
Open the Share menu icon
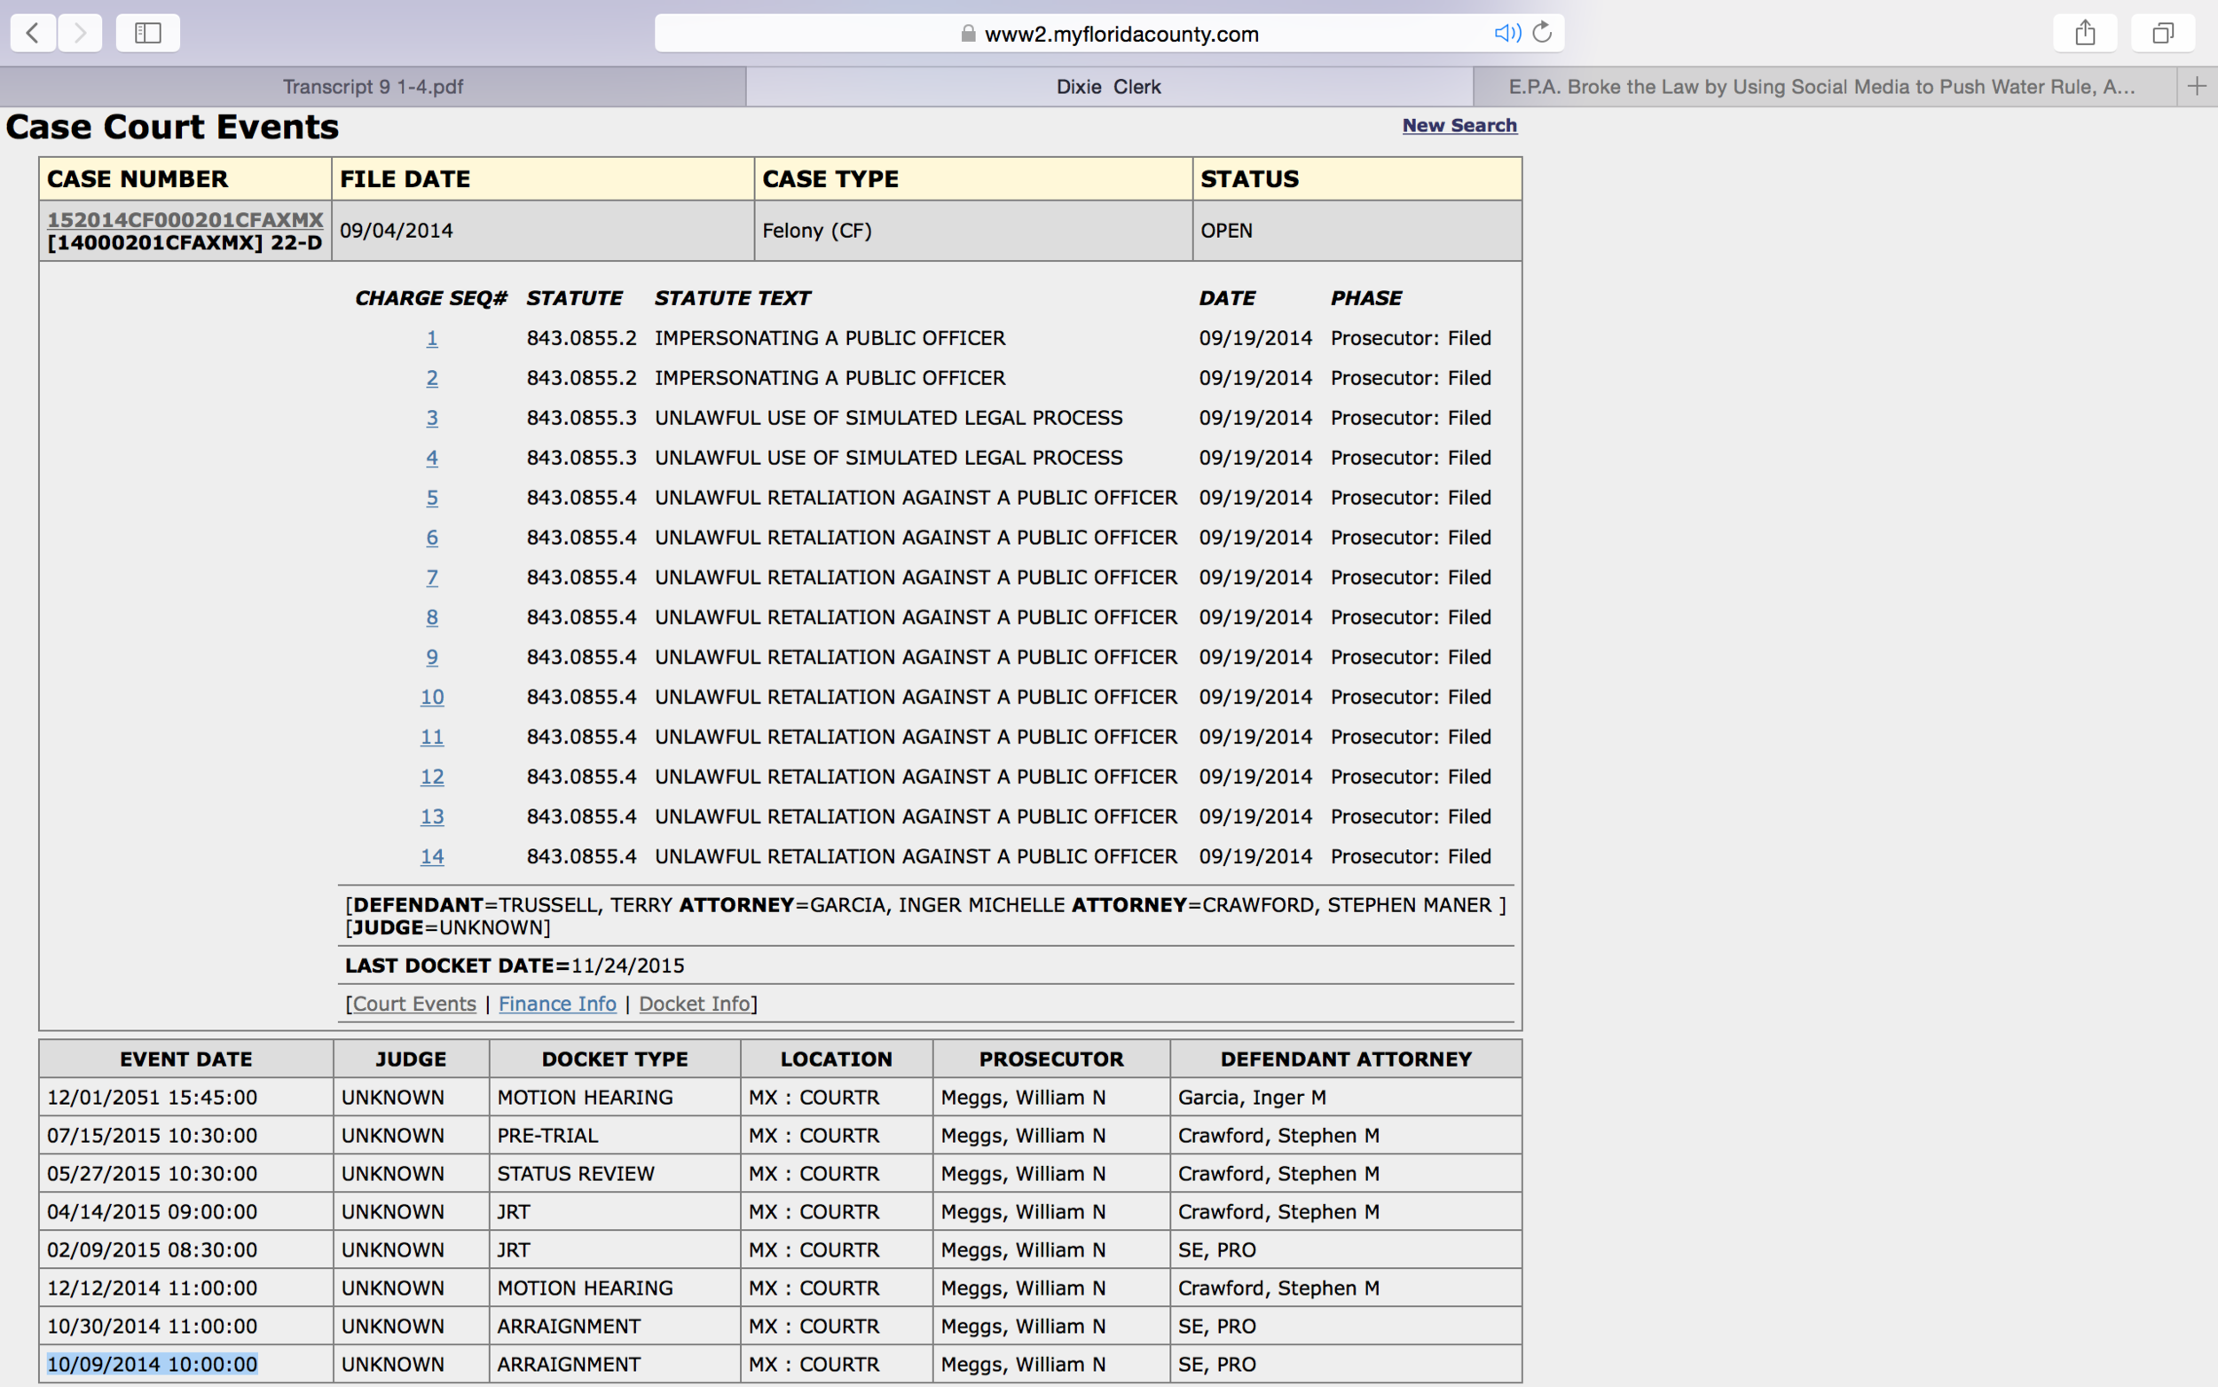click(x=2085, y=33)
